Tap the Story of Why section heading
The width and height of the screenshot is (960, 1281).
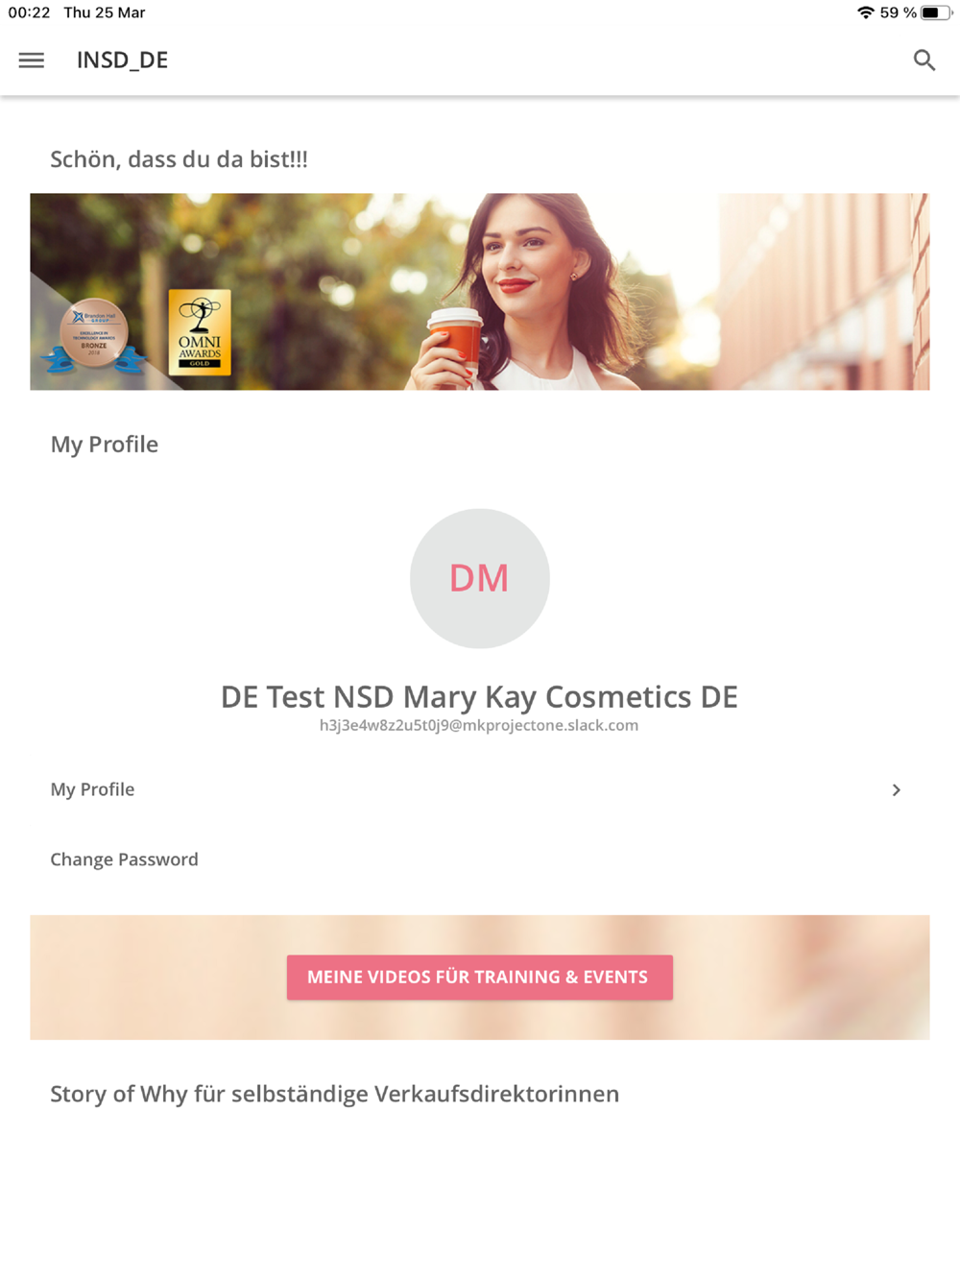click(x=334, y=1094)
